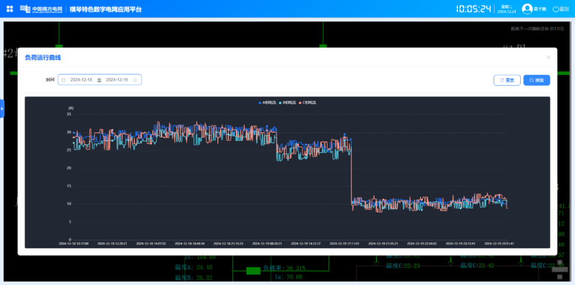Clear the date range with the X icon
Screen dimensions: 575x285
click(135, 80)
